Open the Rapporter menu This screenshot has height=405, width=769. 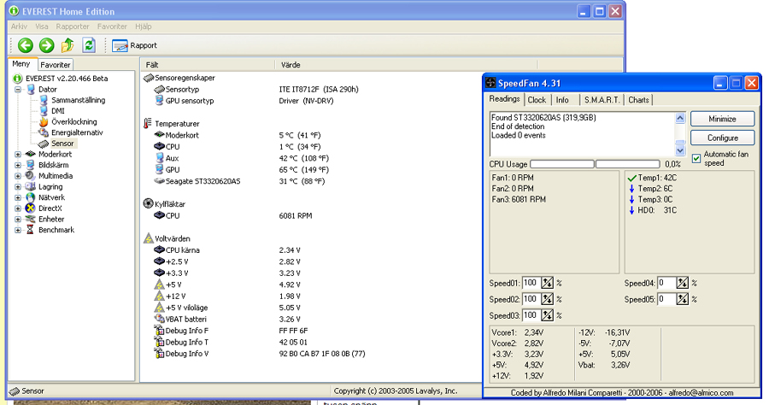pos(73,26)
